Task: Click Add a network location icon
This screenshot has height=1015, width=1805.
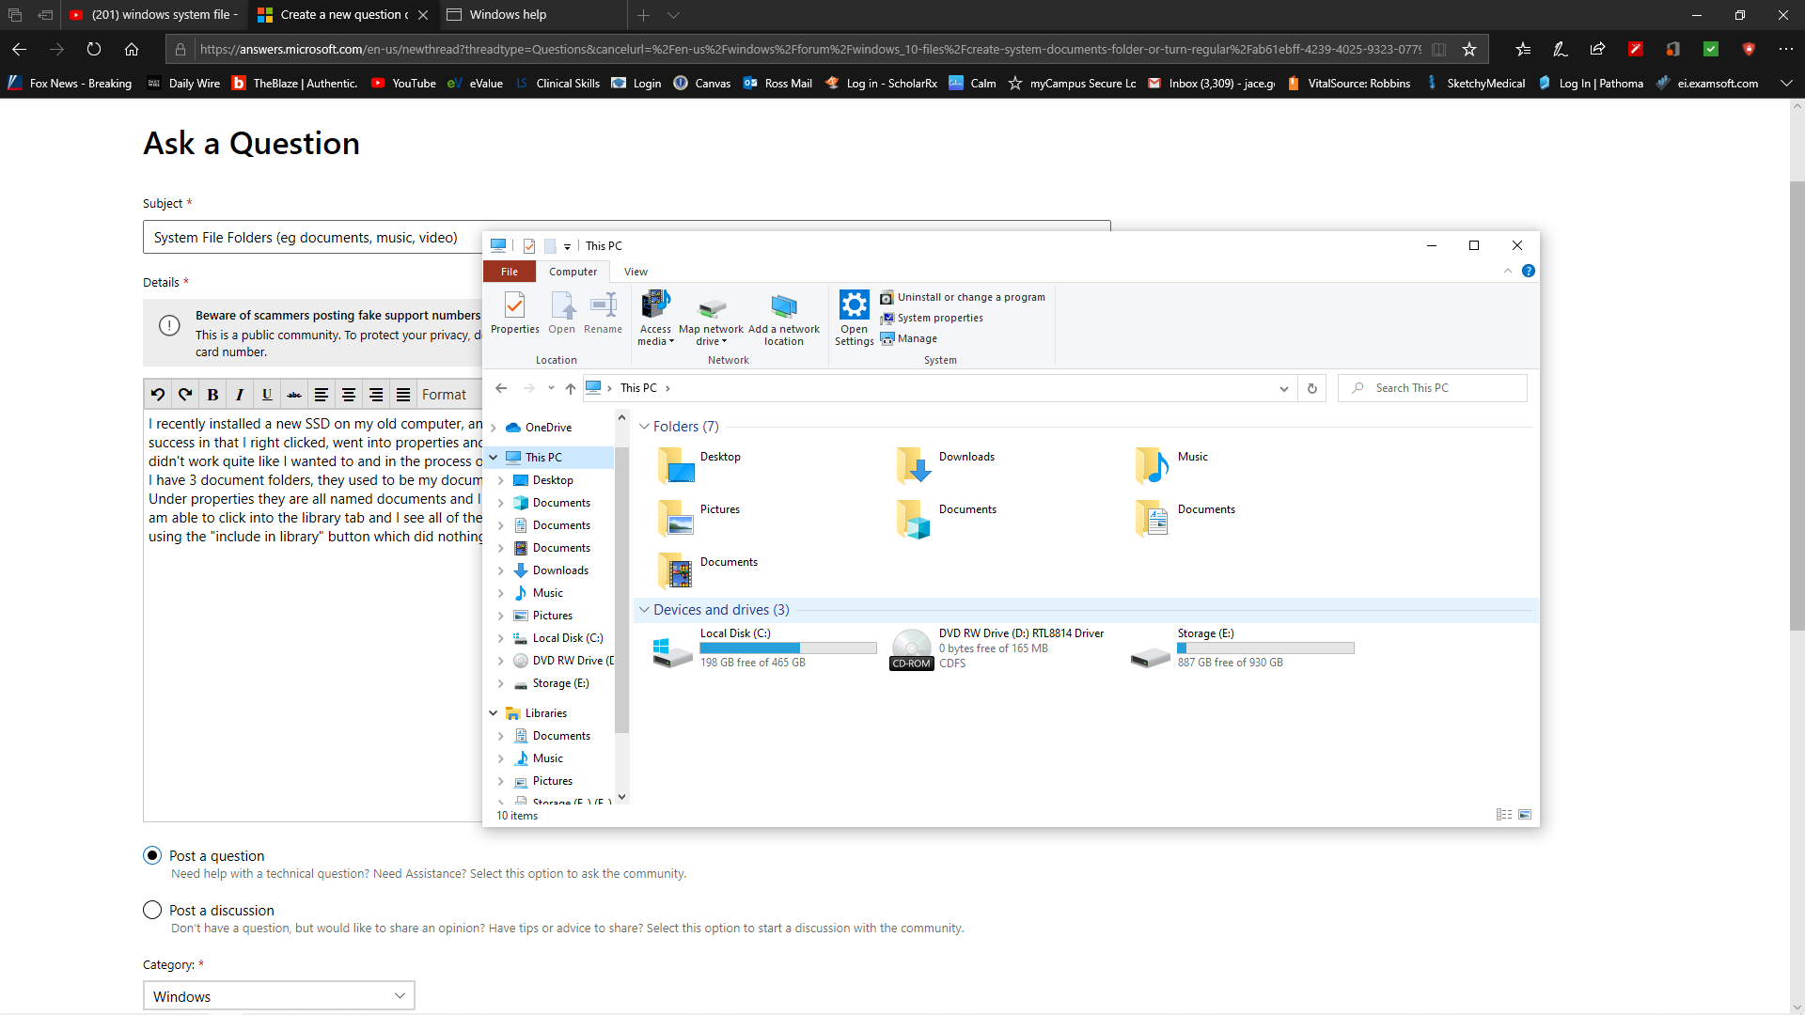Action: click(x=784, y=318)
